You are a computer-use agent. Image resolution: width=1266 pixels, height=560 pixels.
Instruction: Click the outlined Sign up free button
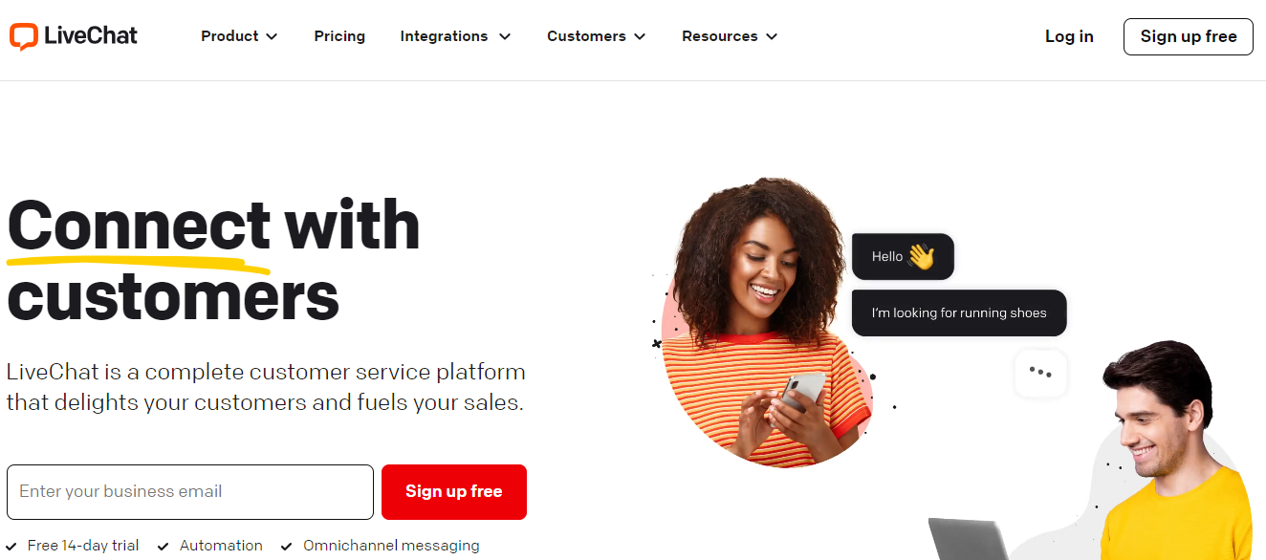[x=1189, y=36]
